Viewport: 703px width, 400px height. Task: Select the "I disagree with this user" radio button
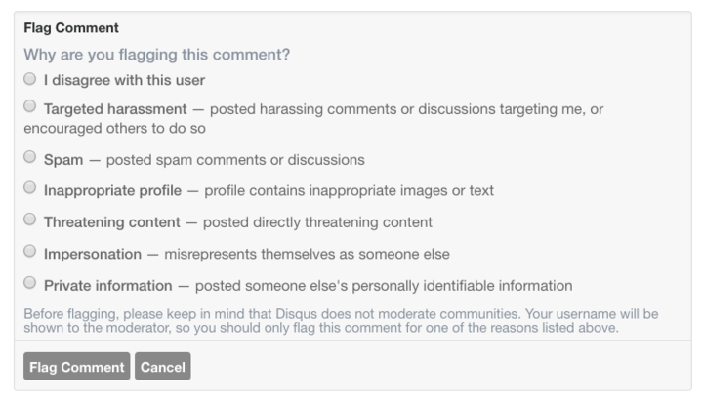click(30, 79)
